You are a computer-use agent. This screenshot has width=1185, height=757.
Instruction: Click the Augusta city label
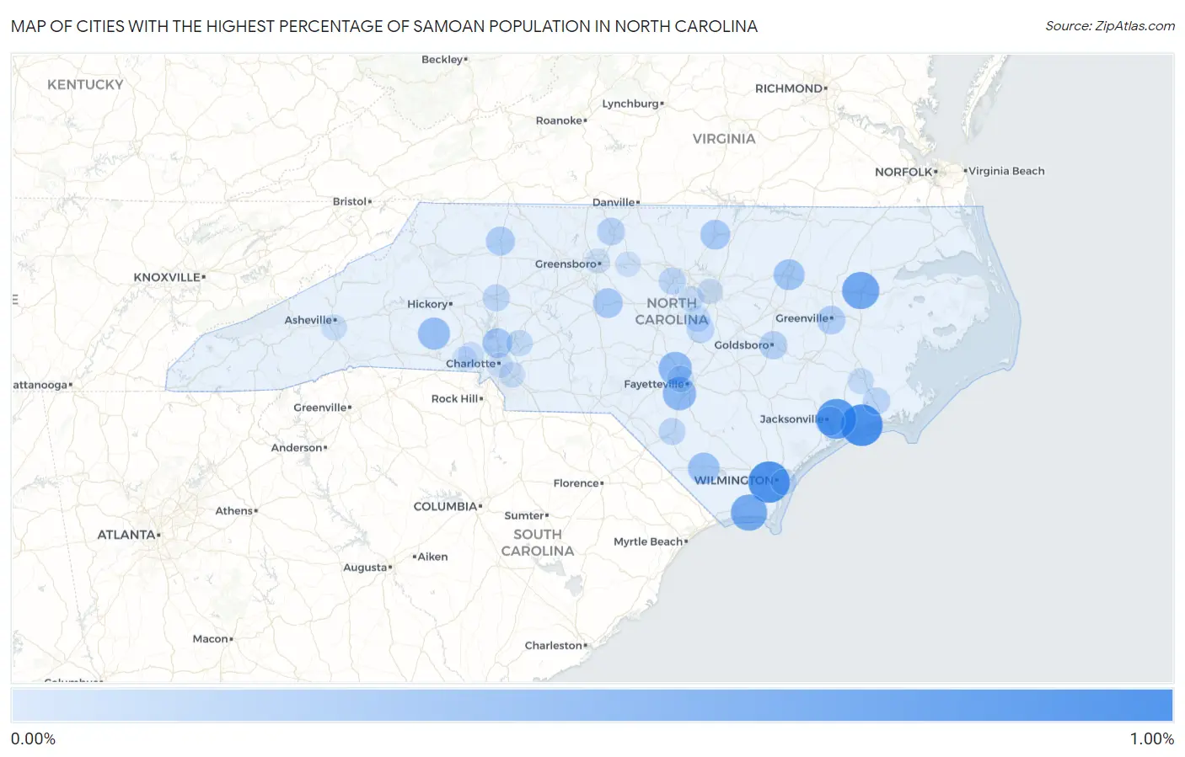pyautogui.click(x=365, y=568)
